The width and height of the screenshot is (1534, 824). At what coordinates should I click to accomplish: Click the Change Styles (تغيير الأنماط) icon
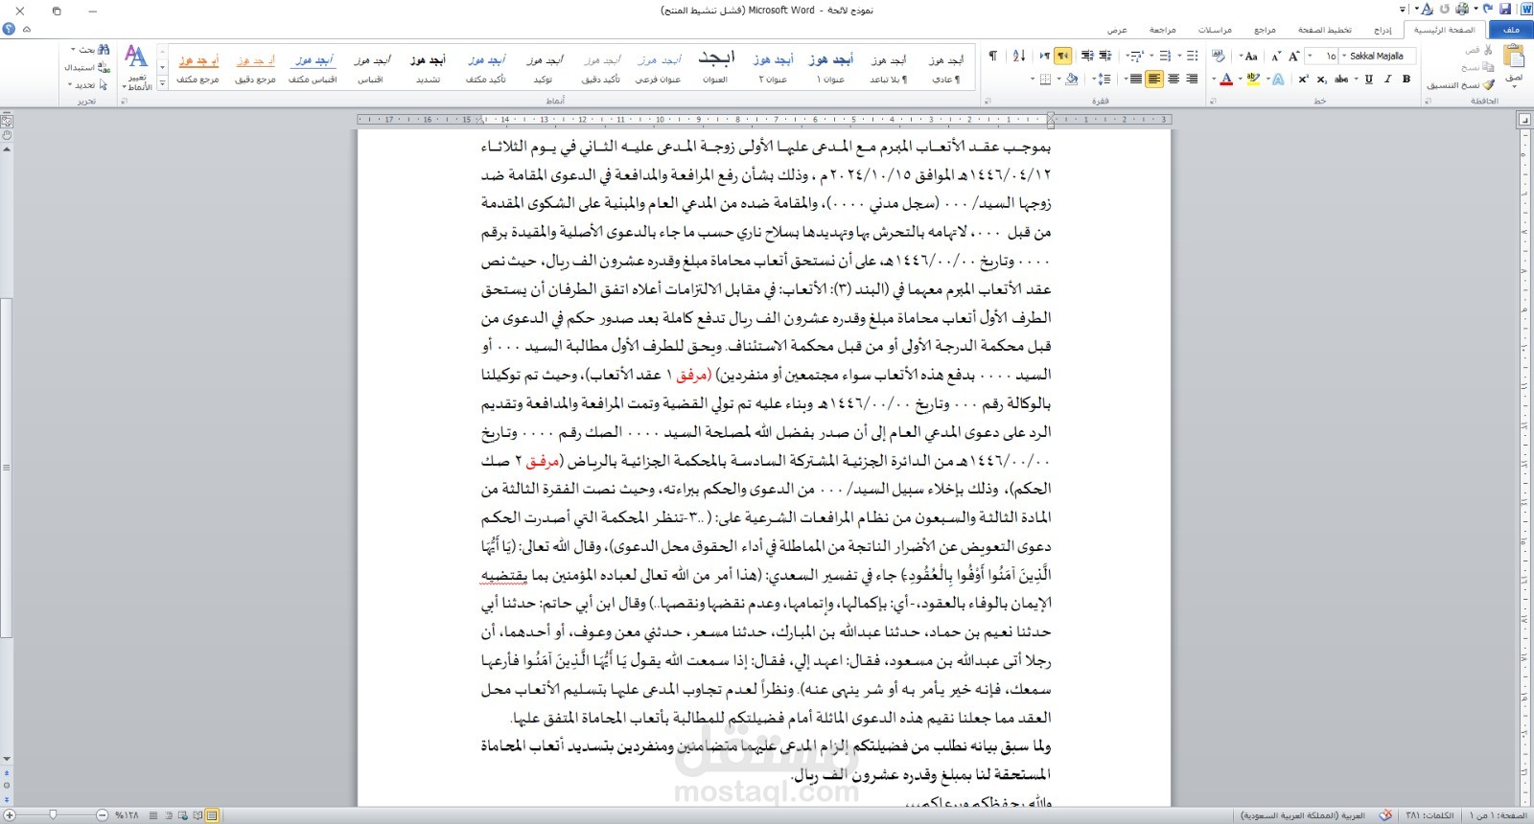click(x=136, y=65)
